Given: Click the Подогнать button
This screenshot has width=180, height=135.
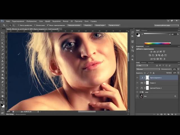Looking at the screenshot, I should pos(88,25).
